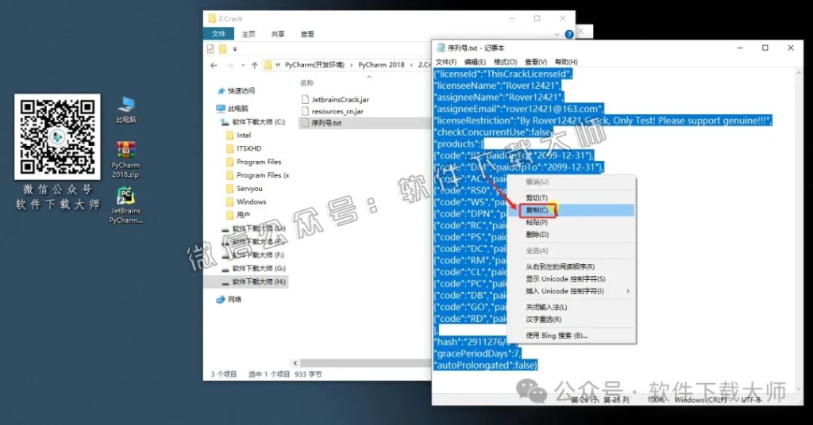Click the 名称 column header
Screen dimensions: 813x425
pos(306,82)
